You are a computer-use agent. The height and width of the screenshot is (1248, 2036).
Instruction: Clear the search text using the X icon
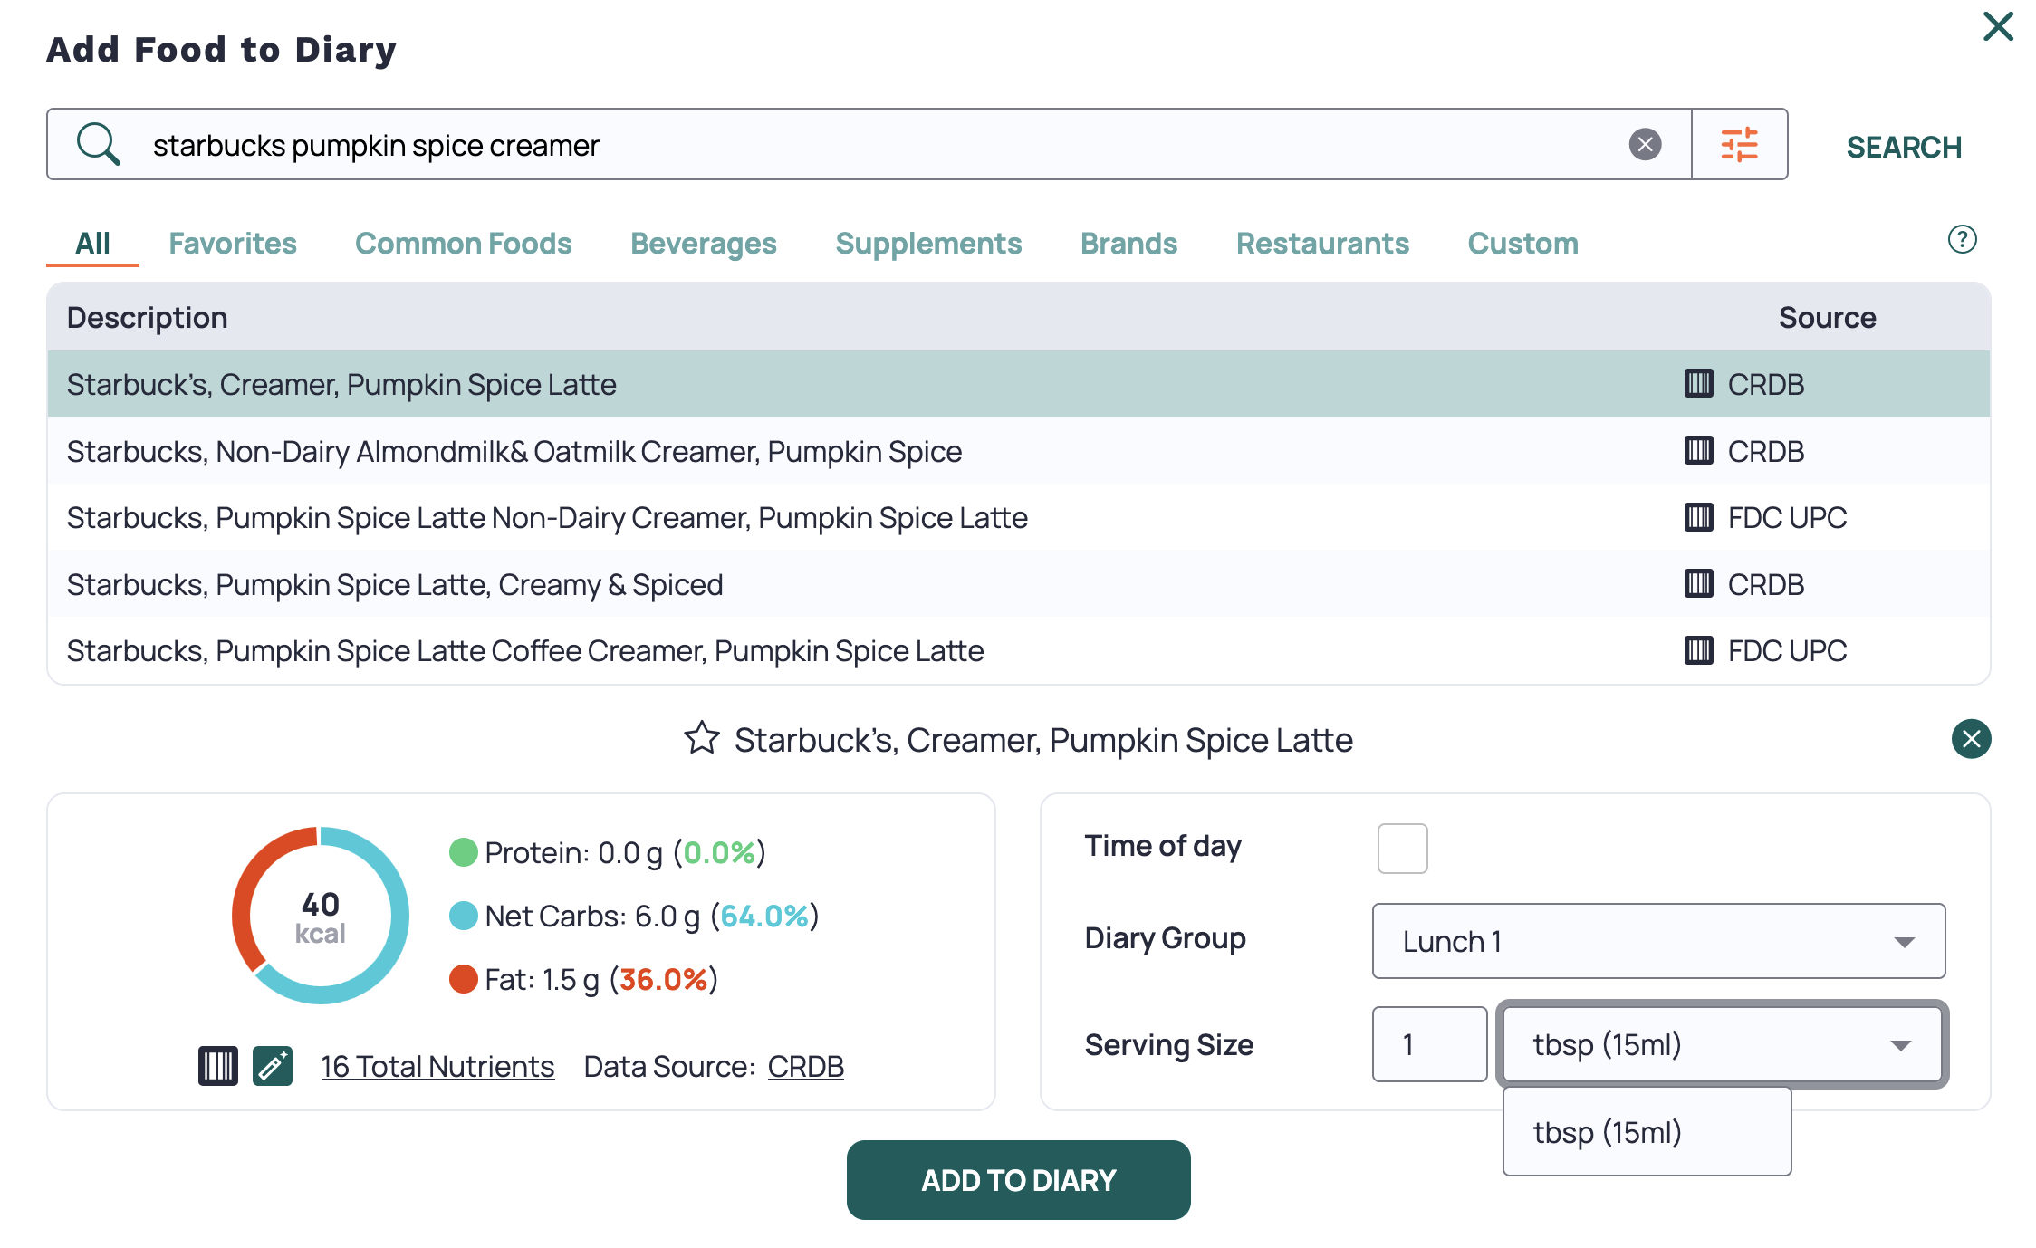1647,143
